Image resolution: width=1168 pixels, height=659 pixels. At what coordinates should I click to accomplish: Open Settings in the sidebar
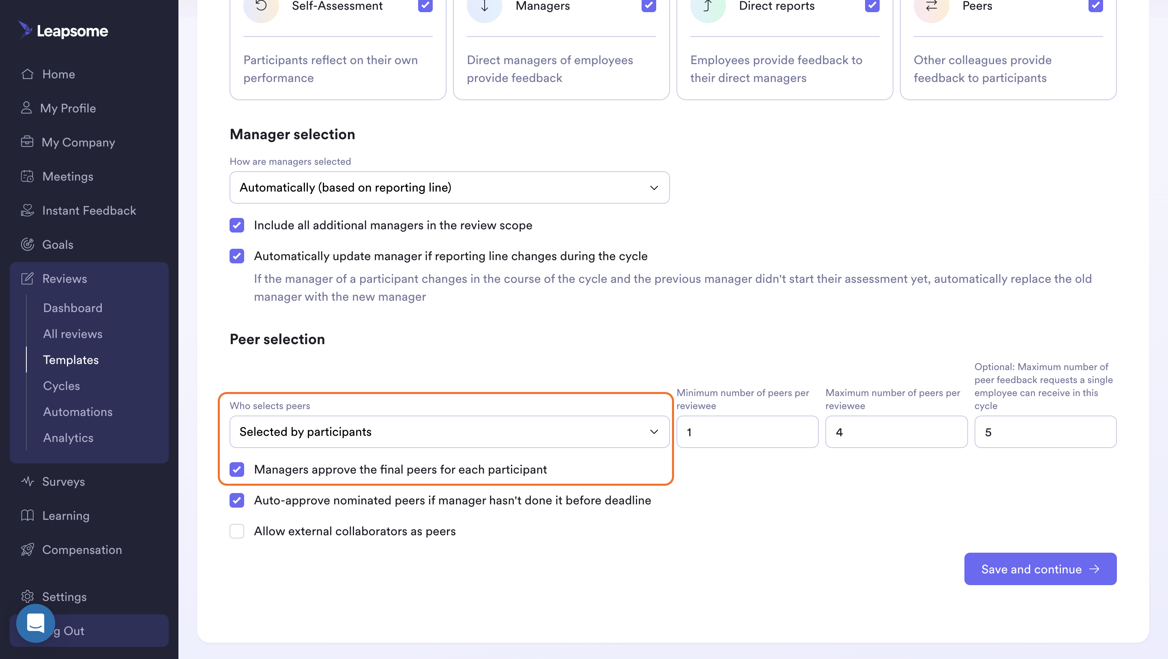[64, 597]
